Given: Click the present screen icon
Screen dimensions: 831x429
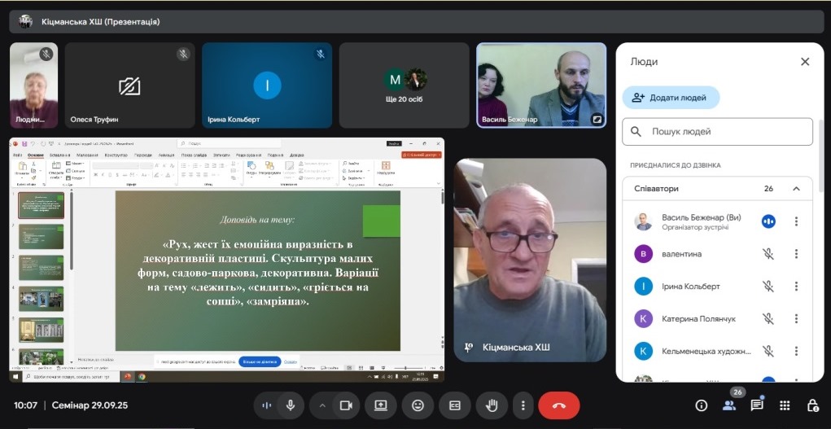Looking at the screenshot, I should point(380,405).
